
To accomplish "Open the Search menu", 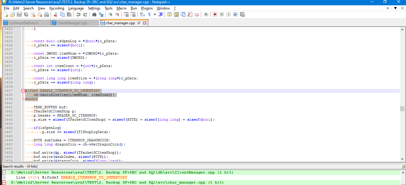I will [x=28, y=8].
